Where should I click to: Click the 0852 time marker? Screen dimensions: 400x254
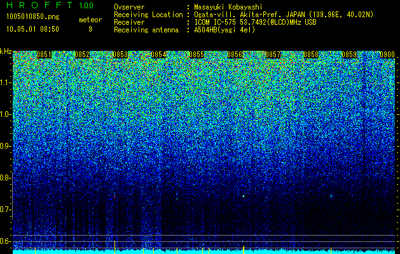(x=82, y=55)
